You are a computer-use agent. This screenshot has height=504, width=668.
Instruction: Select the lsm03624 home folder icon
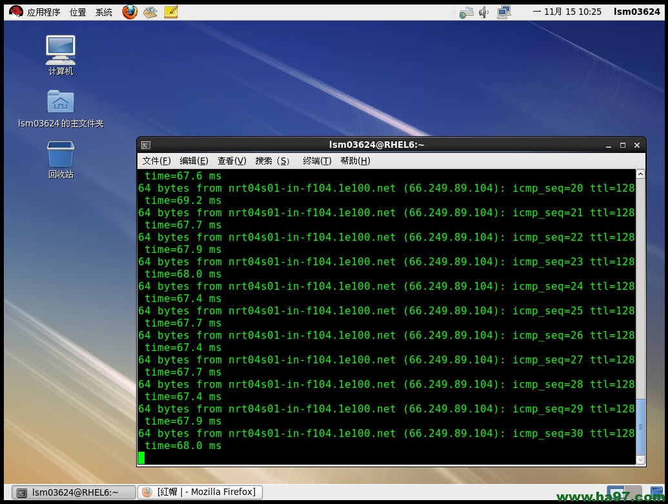click(x=61, y=110)
